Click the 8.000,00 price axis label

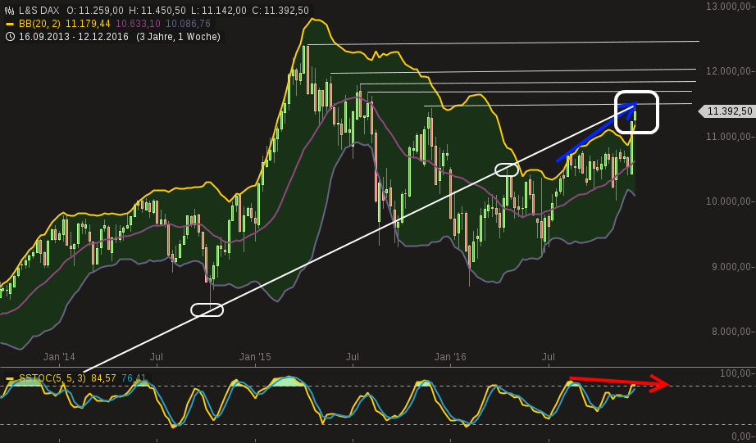[732, 332]
